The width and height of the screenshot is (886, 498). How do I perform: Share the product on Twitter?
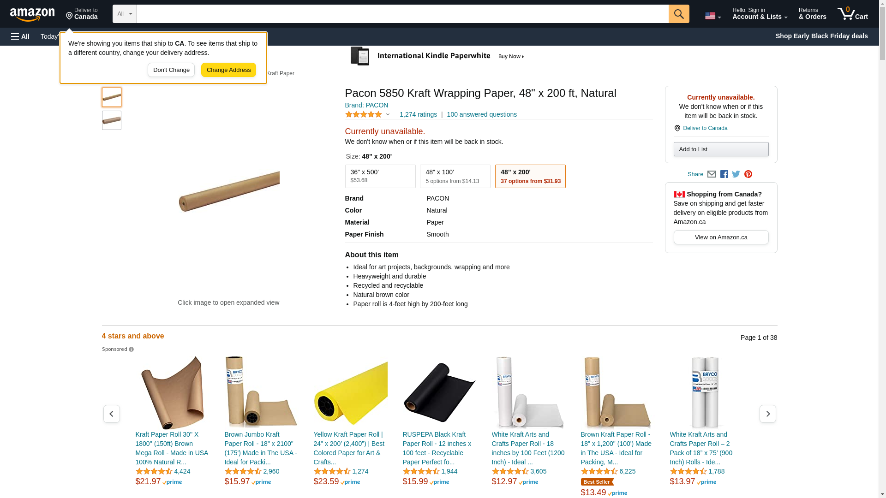[x=736, y=174]
